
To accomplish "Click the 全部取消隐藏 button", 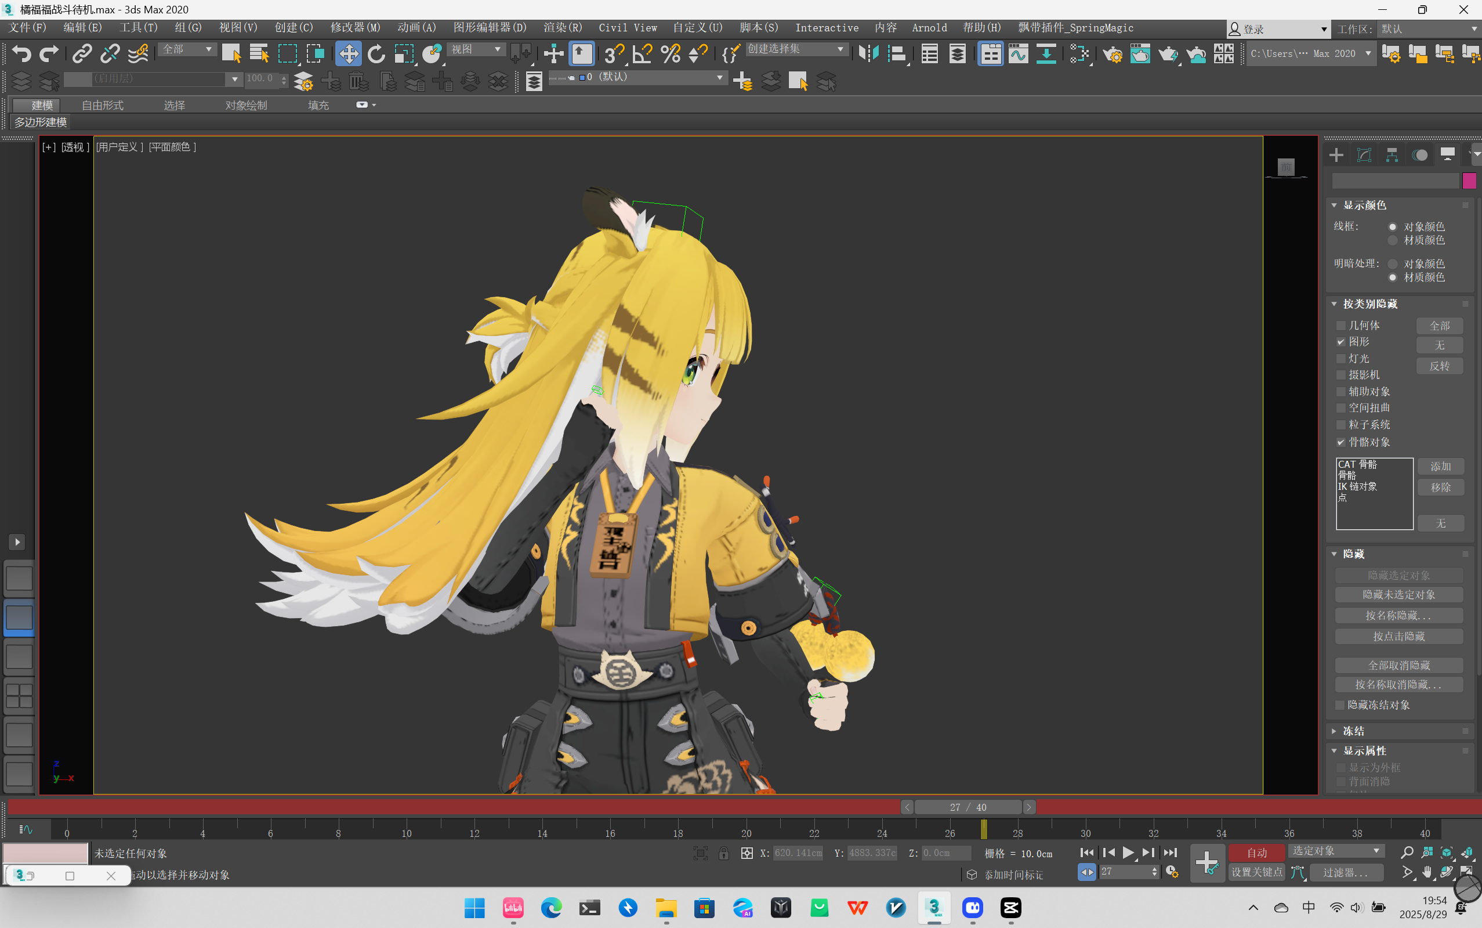I will [1398, 665].
